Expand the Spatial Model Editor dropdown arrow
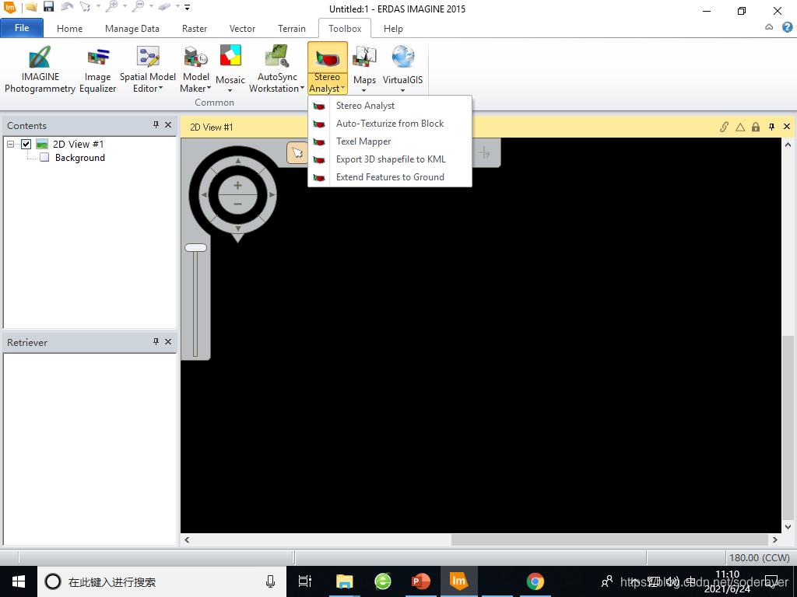 (160, 89)
